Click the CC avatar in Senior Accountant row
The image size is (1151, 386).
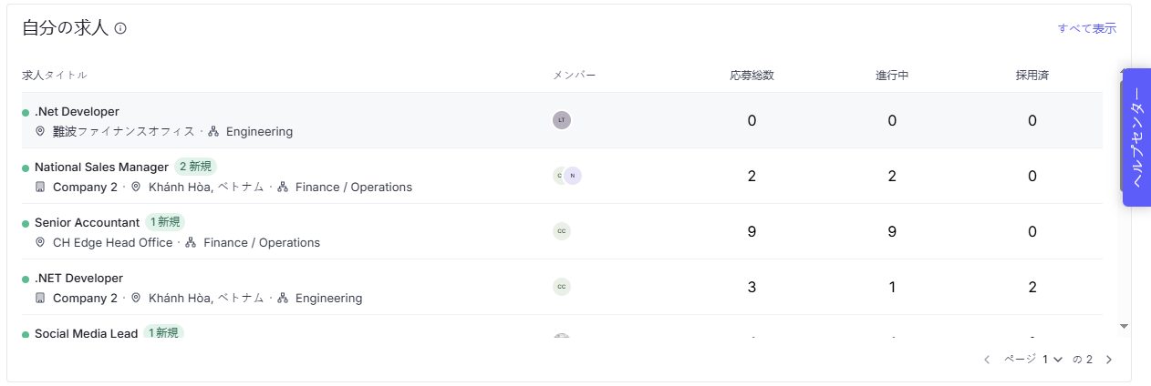pyautogui.click(x=562, y=231)
